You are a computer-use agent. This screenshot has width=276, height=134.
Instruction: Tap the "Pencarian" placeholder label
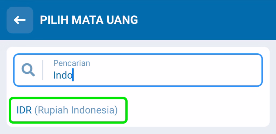pyautogui.click(x=72, y=63)
